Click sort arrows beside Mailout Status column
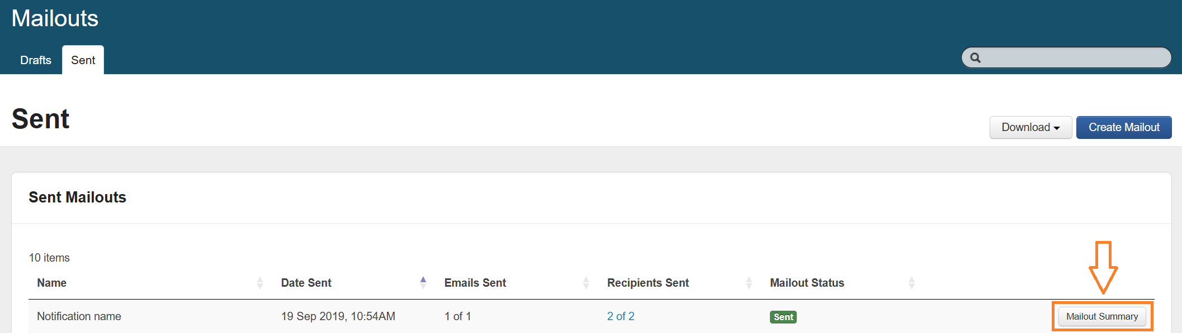Image resolution: width=1182 pixels, height=333 pixels. click(911, 283)
